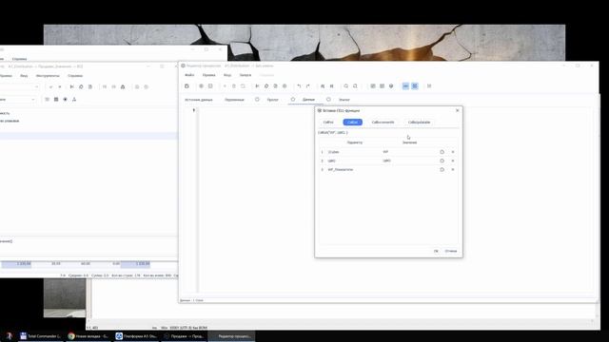Open the combo box in the left window's first toolbar row
The image size is (609, 342).
(19, 86)
